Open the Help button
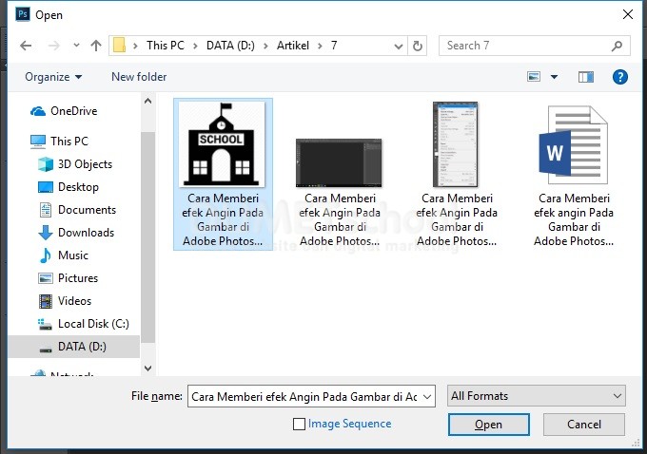The image size is (647, 454). (619, 77)
